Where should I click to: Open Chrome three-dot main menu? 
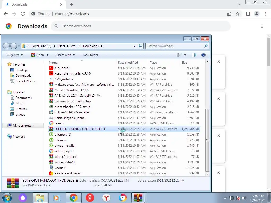pos(265,14)
